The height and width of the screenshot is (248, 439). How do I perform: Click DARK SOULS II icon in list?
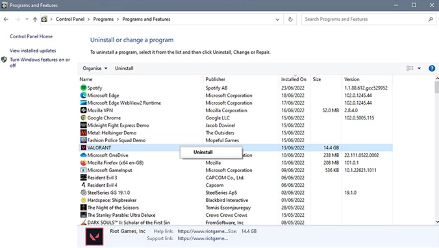83,223
